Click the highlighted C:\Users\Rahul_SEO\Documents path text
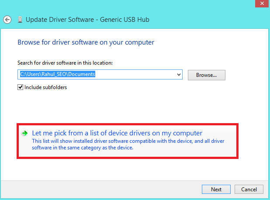This screenshot has width=270, height=200. pos(58,74)
